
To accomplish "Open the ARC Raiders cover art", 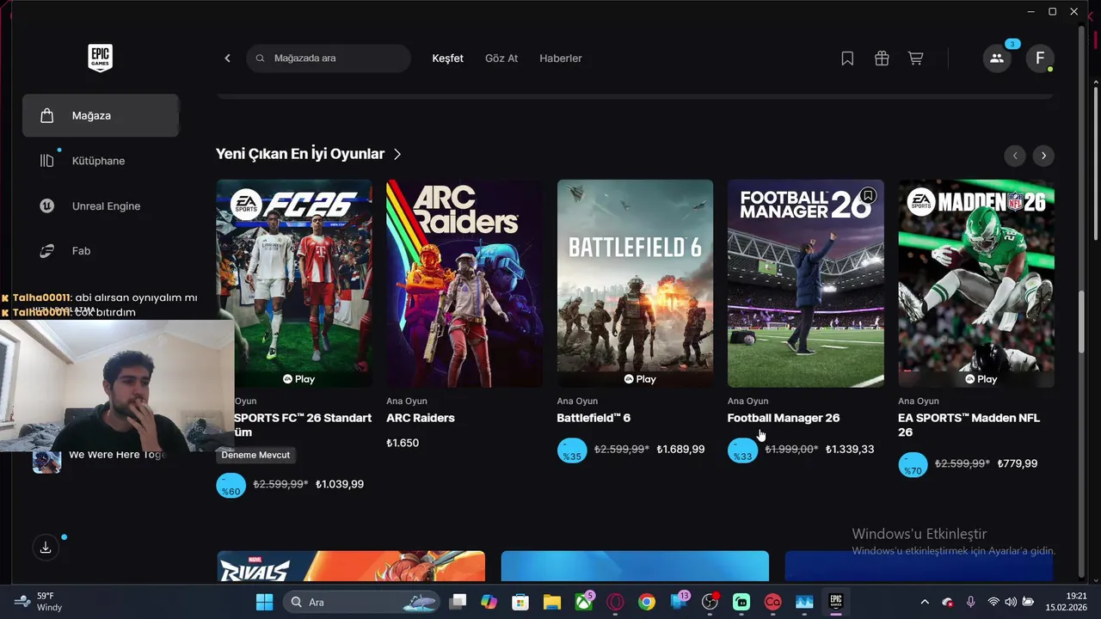I will pos(464,283).
